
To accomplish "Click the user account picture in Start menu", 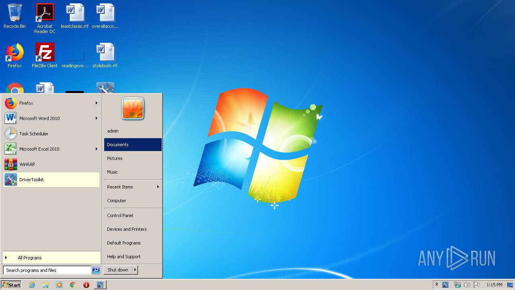I will coord(133,109).
